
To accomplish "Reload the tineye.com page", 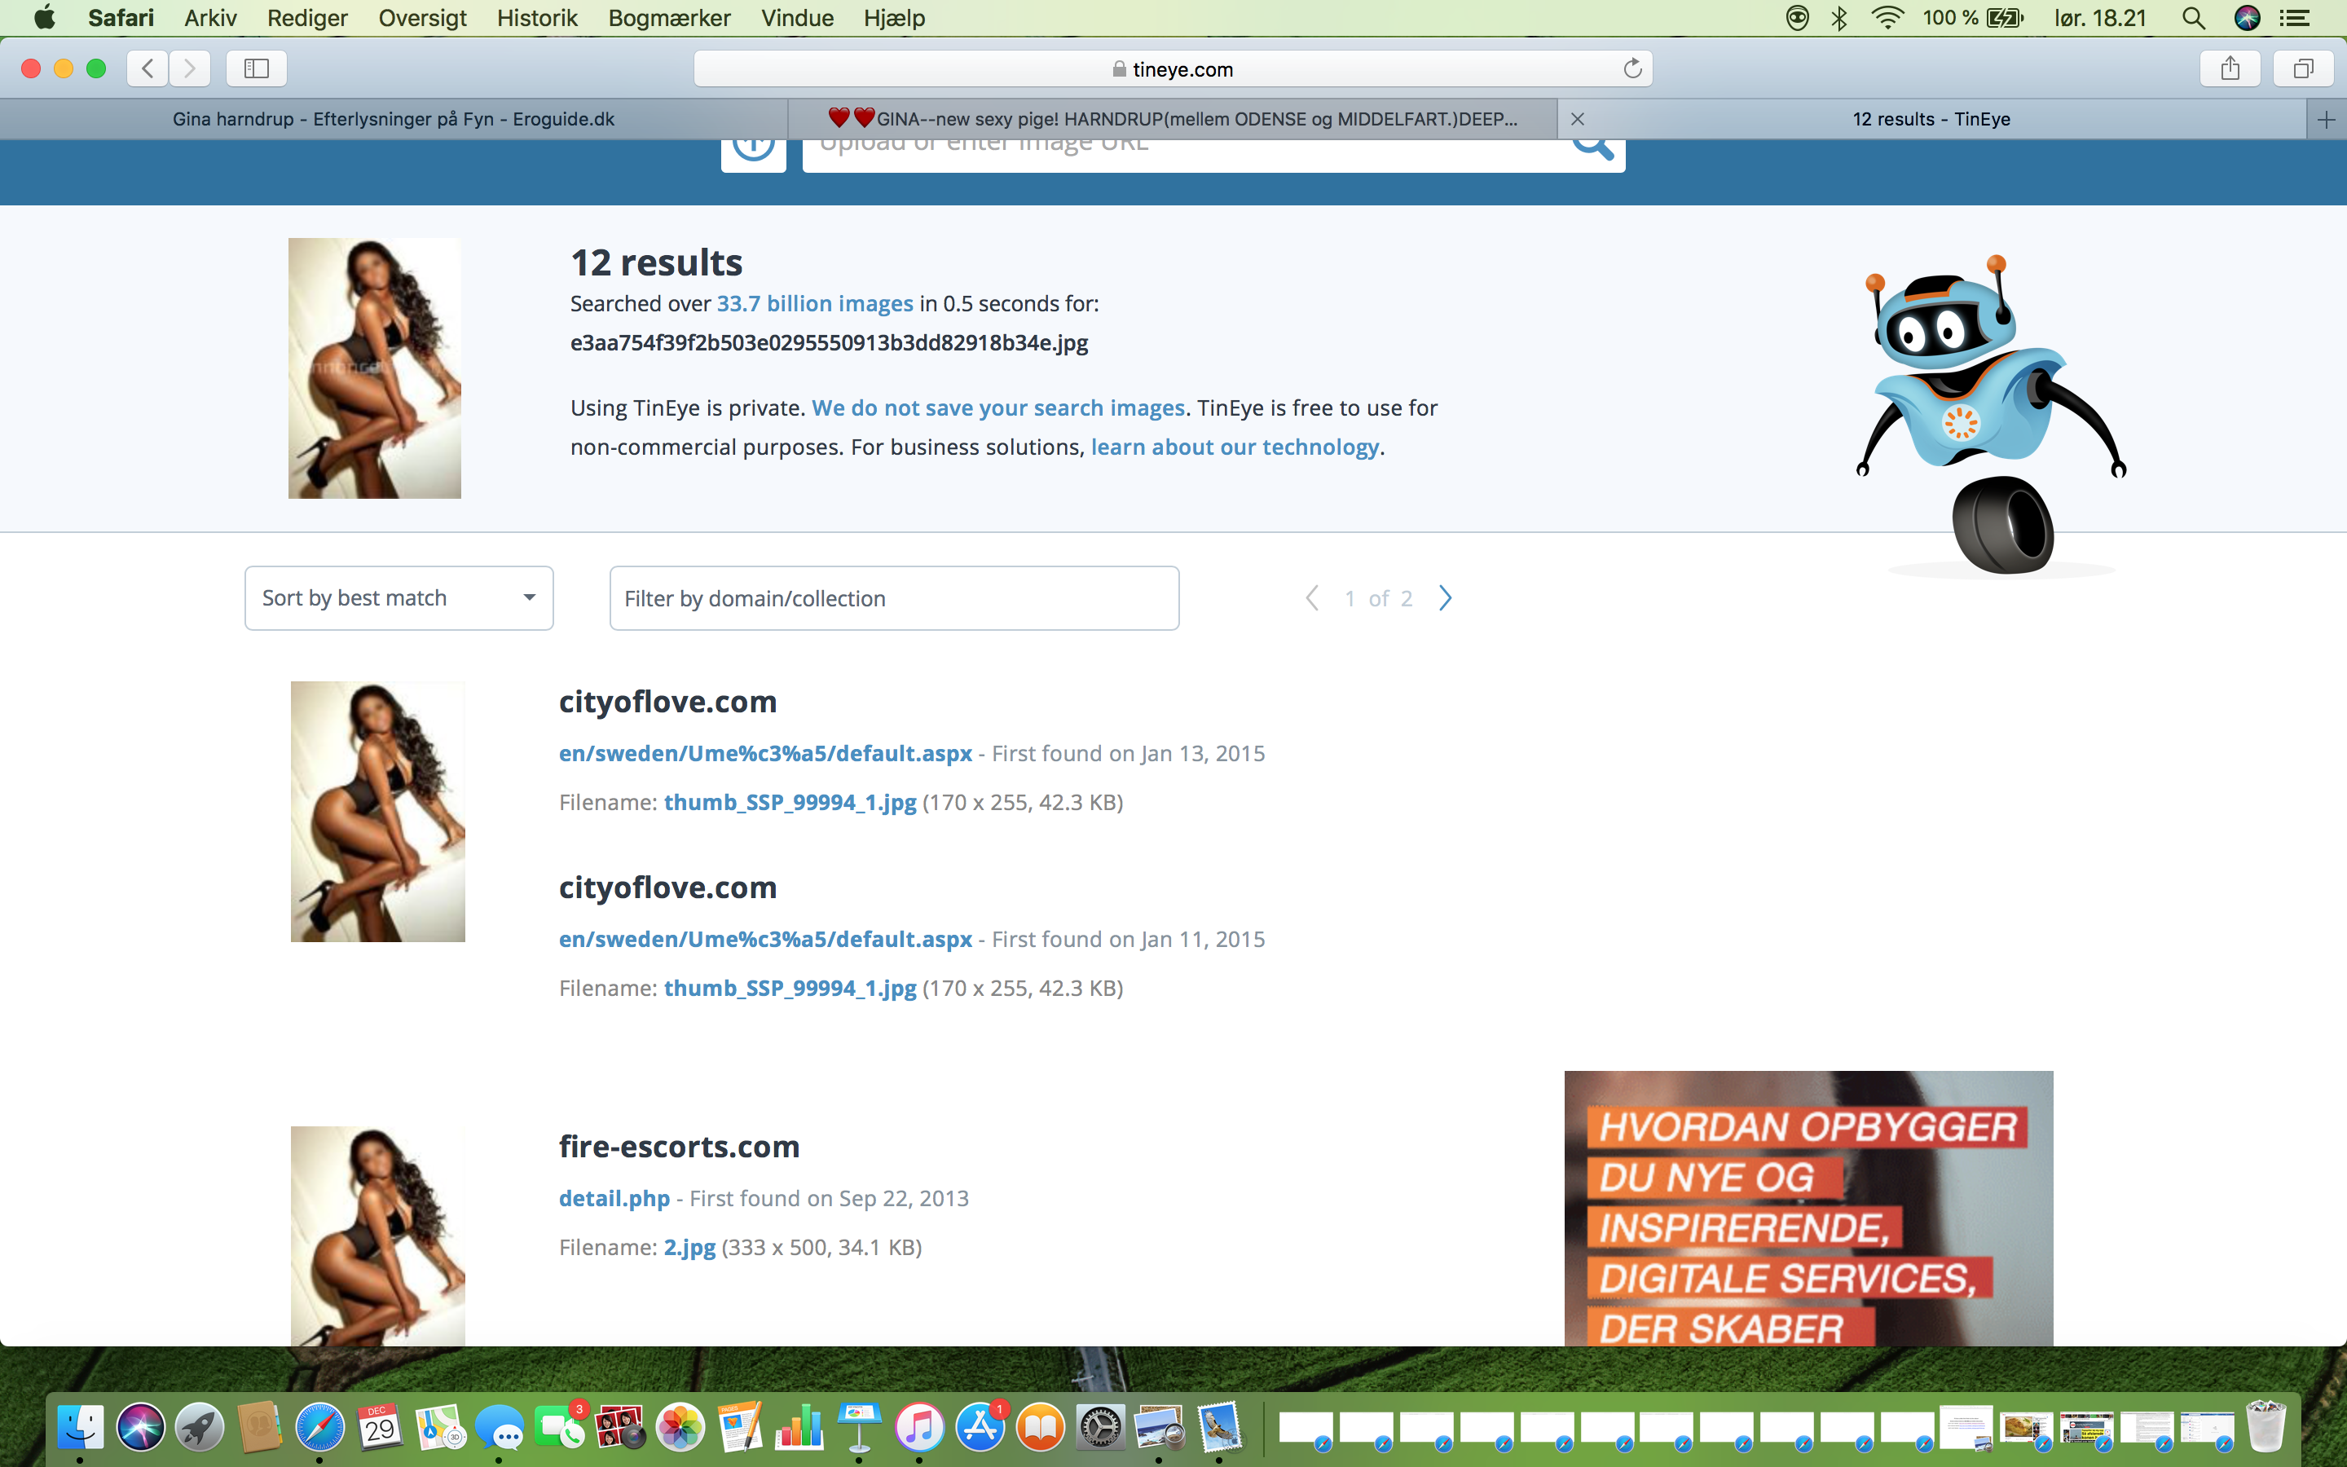I will pos(1632,68).
